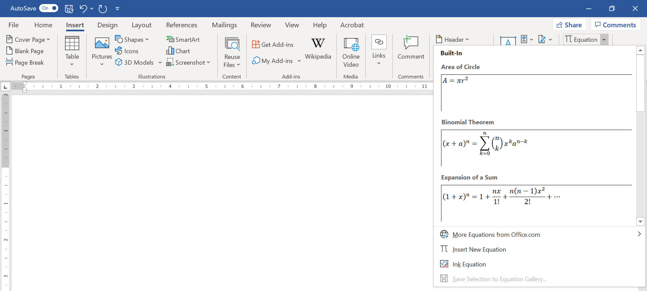Choose Insert New Equation
Viewport: 647px width, 291px height.
click(479, 250)
